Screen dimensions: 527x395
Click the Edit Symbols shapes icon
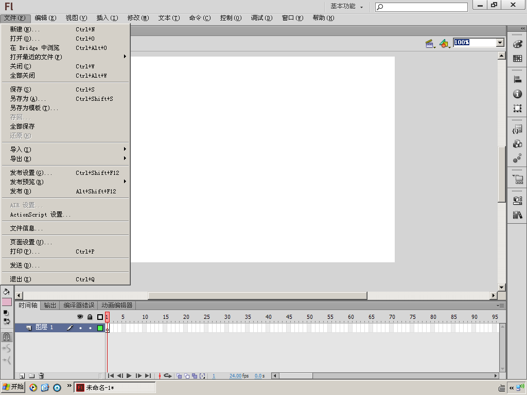(x=444, y=44)
